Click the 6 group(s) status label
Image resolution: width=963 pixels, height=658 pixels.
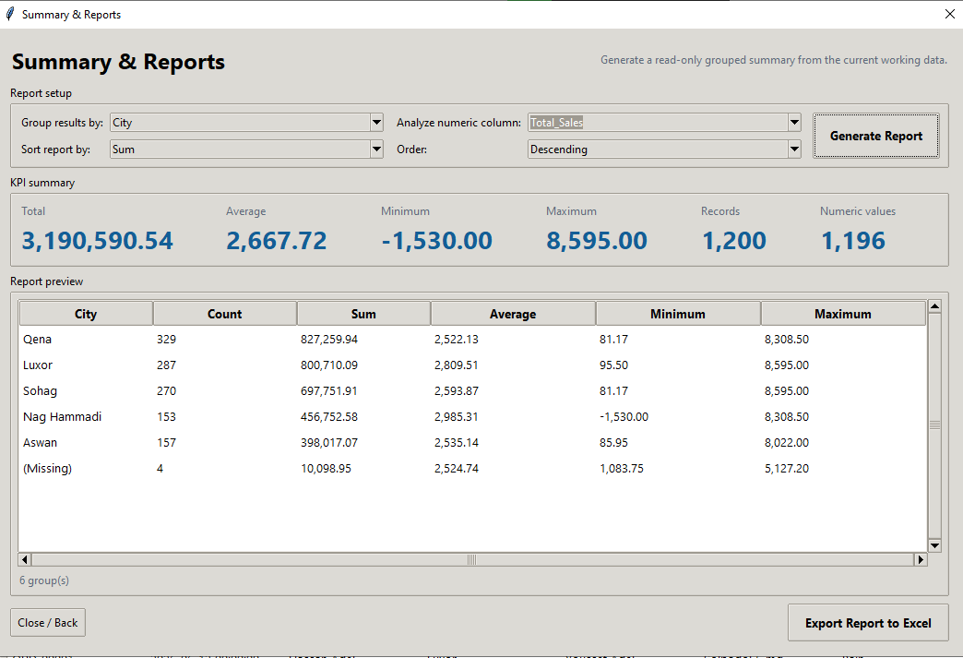click(x=44, y=580)
